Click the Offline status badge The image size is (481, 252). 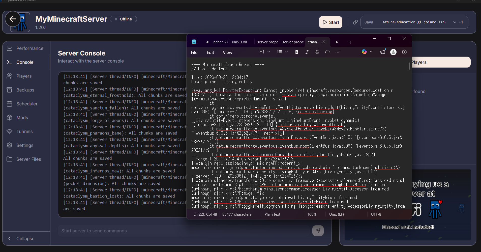[123, 19]
